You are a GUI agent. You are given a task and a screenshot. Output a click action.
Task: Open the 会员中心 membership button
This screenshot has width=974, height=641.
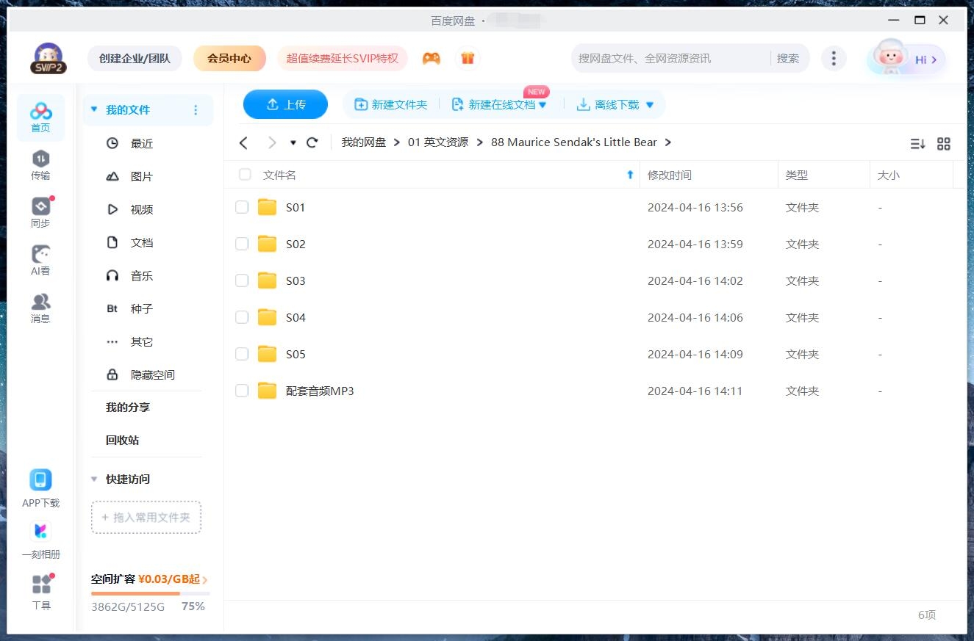(x=229, y=57)
